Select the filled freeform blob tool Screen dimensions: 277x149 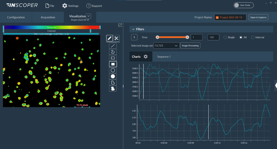pos(113,89)
